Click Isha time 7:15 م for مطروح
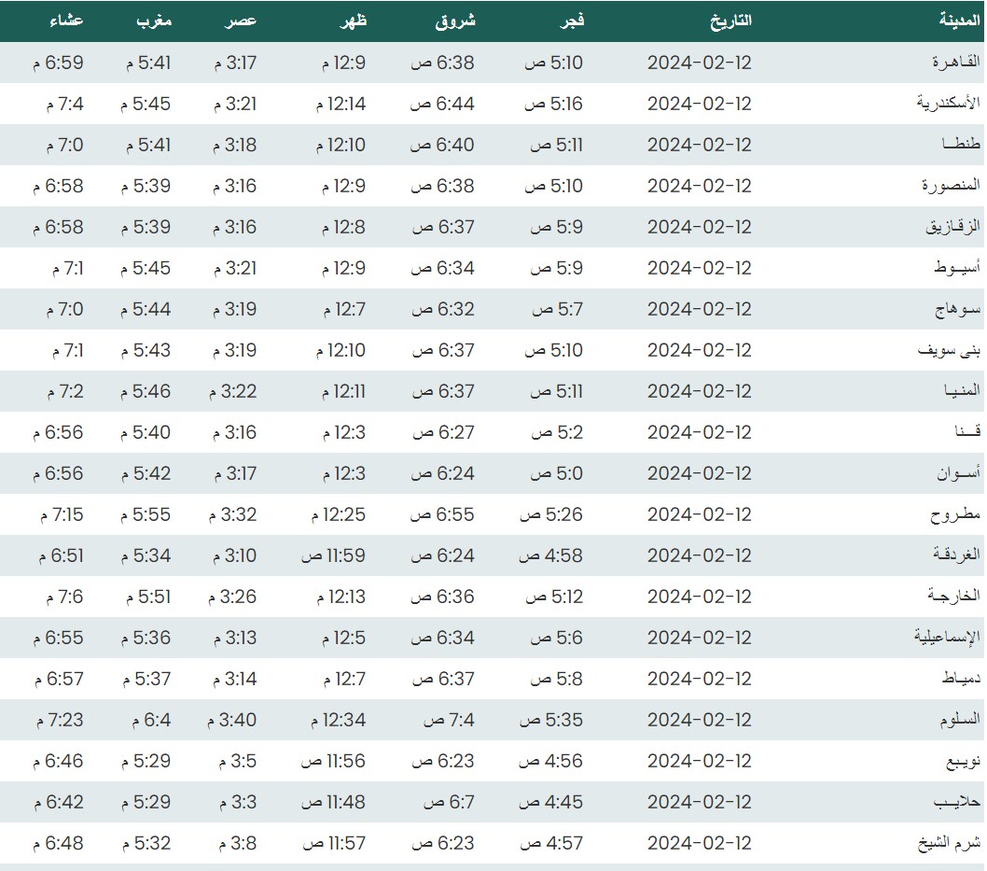This screenshot has height=871, width=987. 62,514
